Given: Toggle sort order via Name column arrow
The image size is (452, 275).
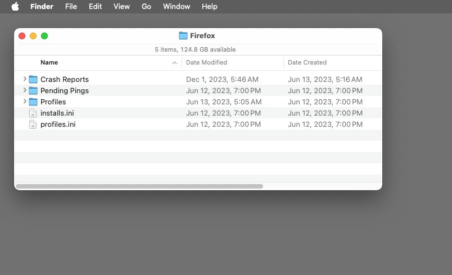Looking at the screenshot, I should [x=174, y=63].
